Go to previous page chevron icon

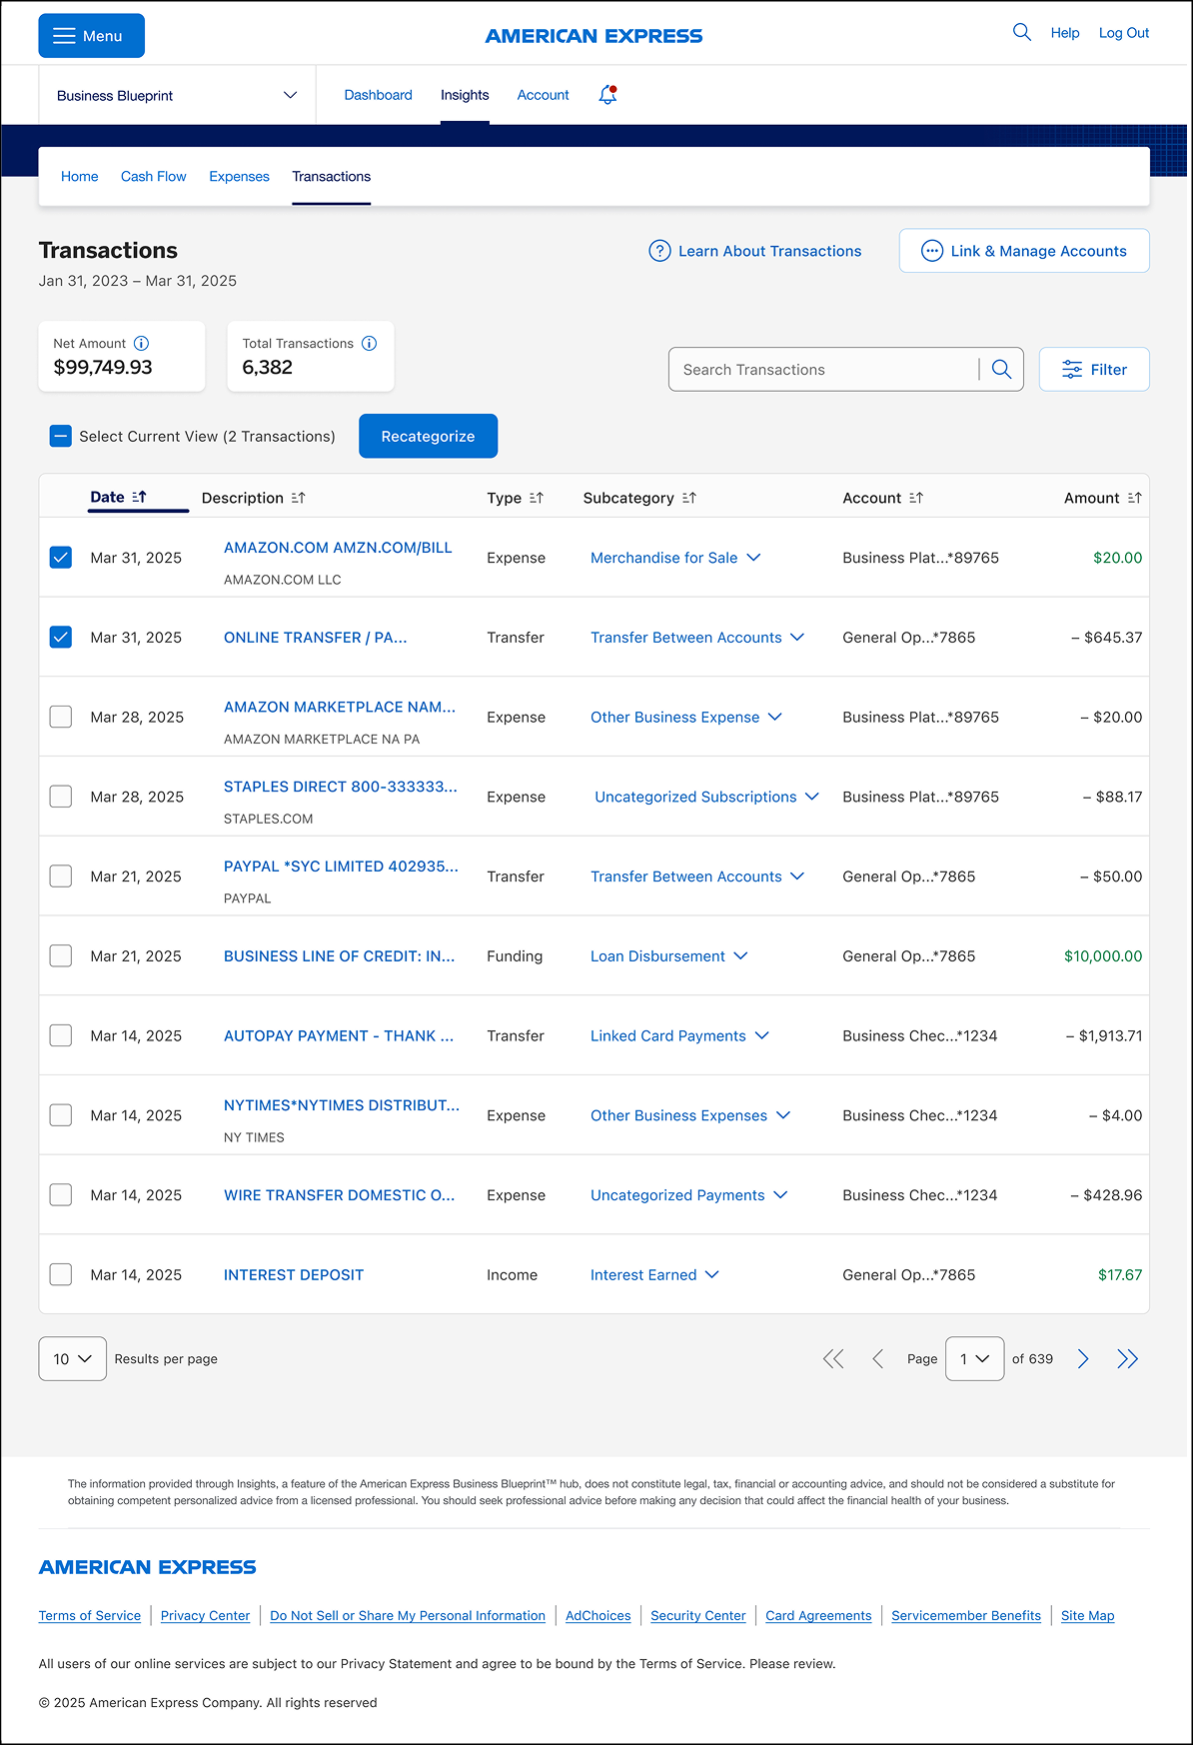(878, 1358)
